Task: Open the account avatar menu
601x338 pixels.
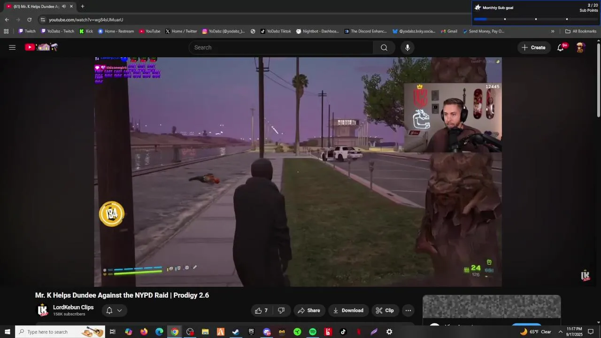Action: click(580, 47)
